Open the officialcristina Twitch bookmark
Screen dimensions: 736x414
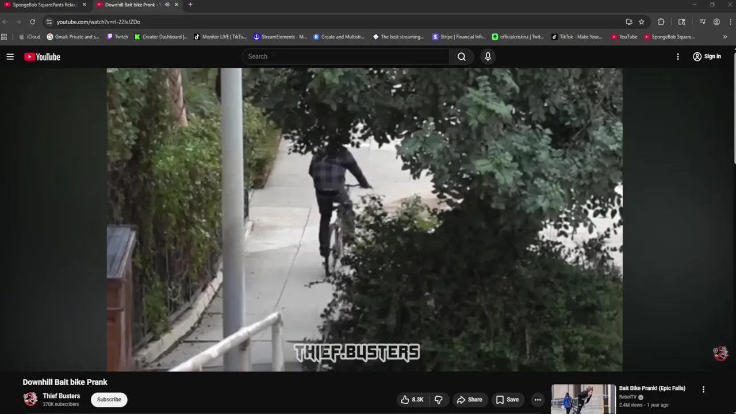click(x=517, y=37)
